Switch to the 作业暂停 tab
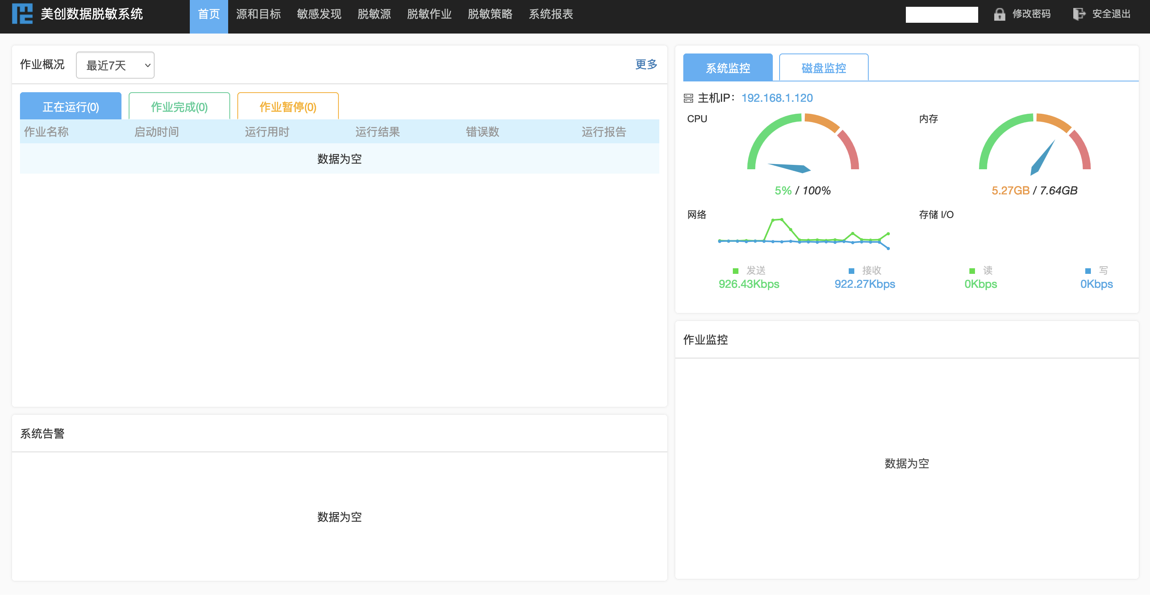This screenshot has height=598, width=1150. 288,107
